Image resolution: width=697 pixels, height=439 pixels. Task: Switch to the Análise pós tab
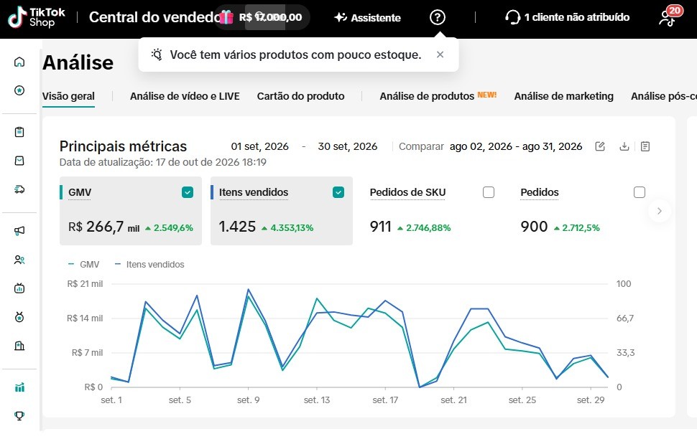(664, 96)
